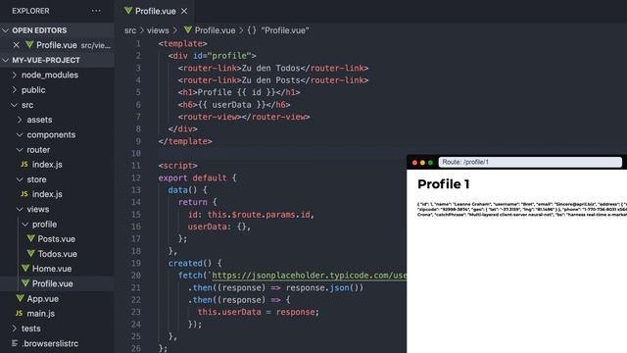Click Vue icon next to Home.vue
Image resolution: width=627 pixels, height=353 pixels.
[x=25, y=268]
